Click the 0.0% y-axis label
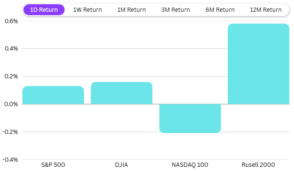Viewport: 294px width, 171px height. point(11,104)
